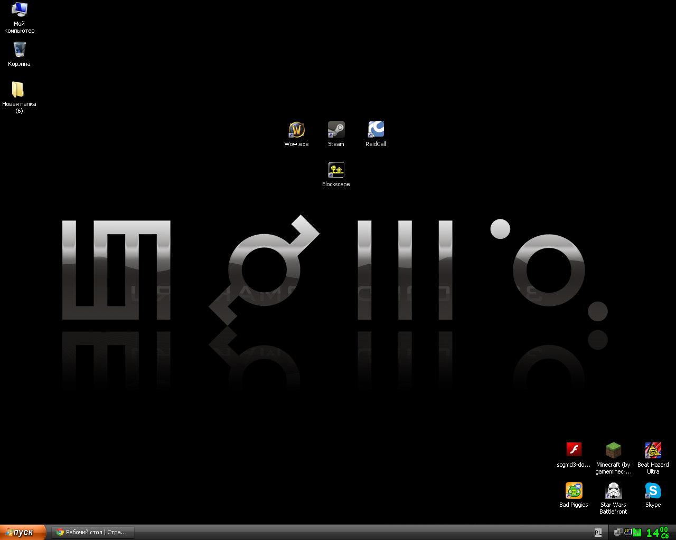Image resolution: width=676 pixels, height=540 pixels.
Task: Open the пуск start menu button
Action: (x=23, y=533)
